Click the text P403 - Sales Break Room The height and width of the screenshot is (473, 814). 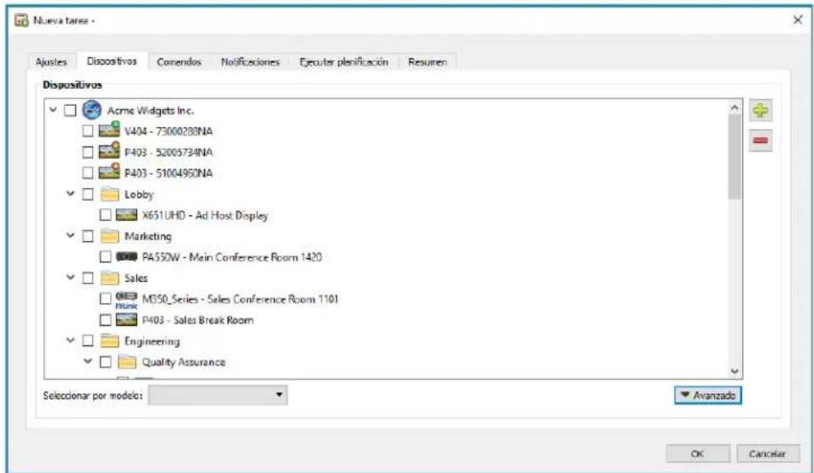pyautogui.click(x=198, y=321)
